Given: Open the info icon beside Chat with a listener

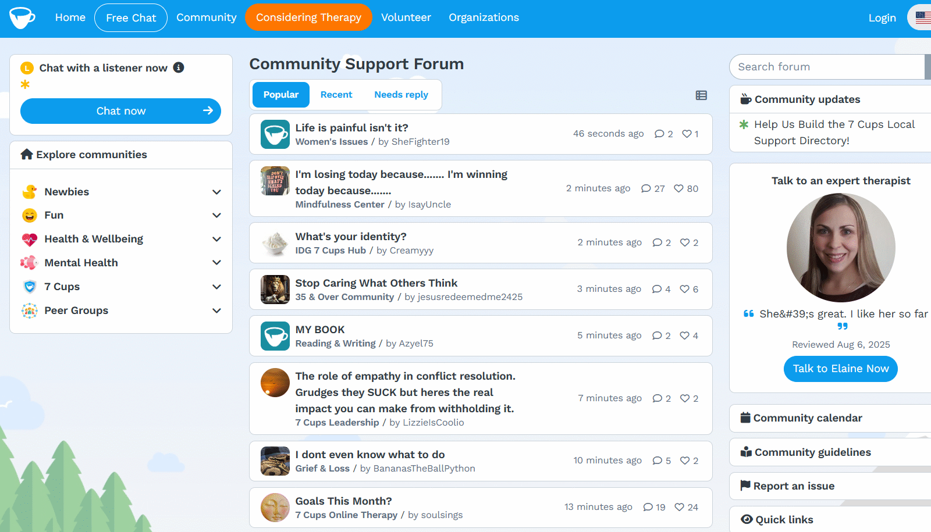Looking at the screenshot, I should point(179,67).
